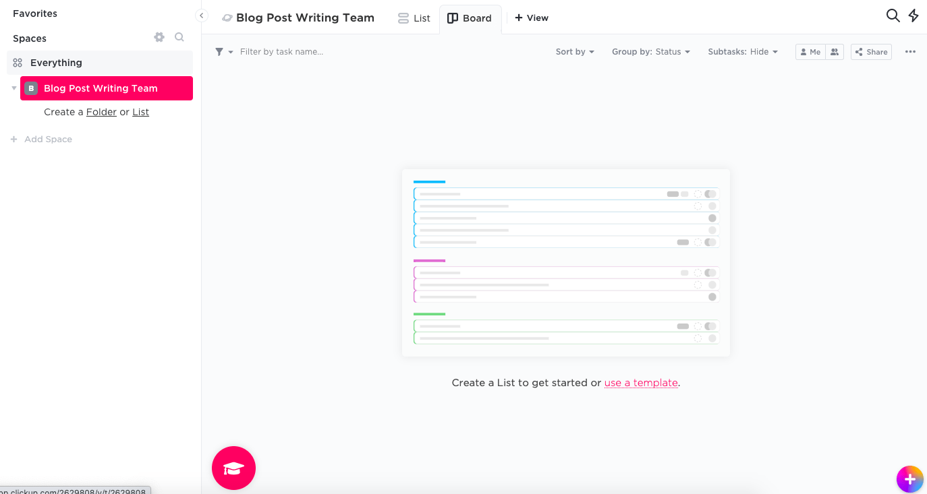Viewport: 927px width, 494px height.
Task: Click the use a template link
Action: (641, 383)
